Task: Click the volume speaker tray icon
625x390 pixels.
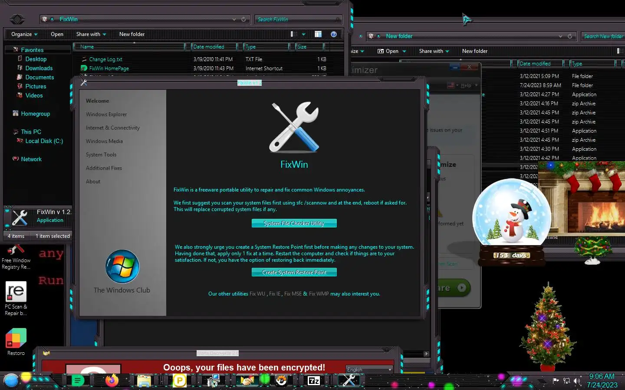Action: tap(577, 381)
